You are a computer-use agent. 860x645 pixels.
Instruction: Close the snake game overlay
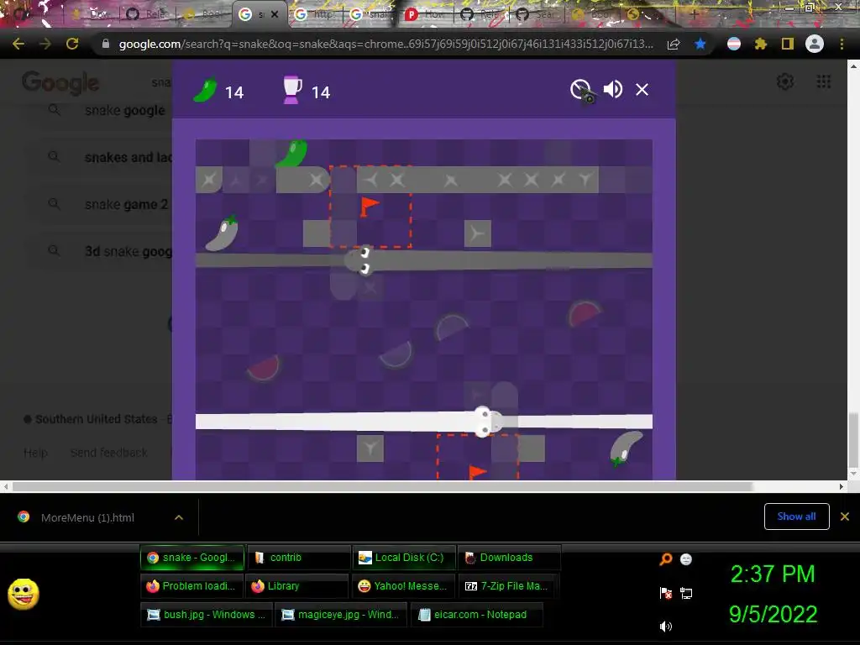point(642,89)
